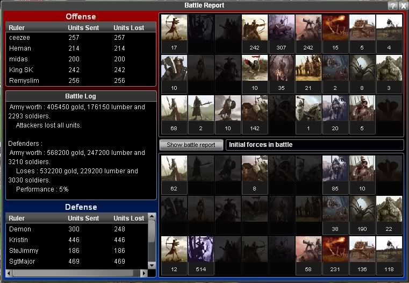
Task: Open help with the question mark button
Action: [x=392, y=5]
